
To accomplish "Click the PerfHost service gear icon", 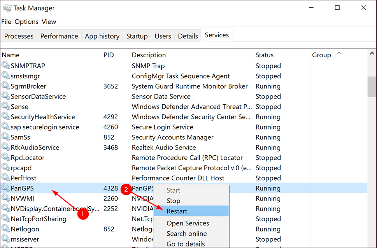I will click(5, 178).
